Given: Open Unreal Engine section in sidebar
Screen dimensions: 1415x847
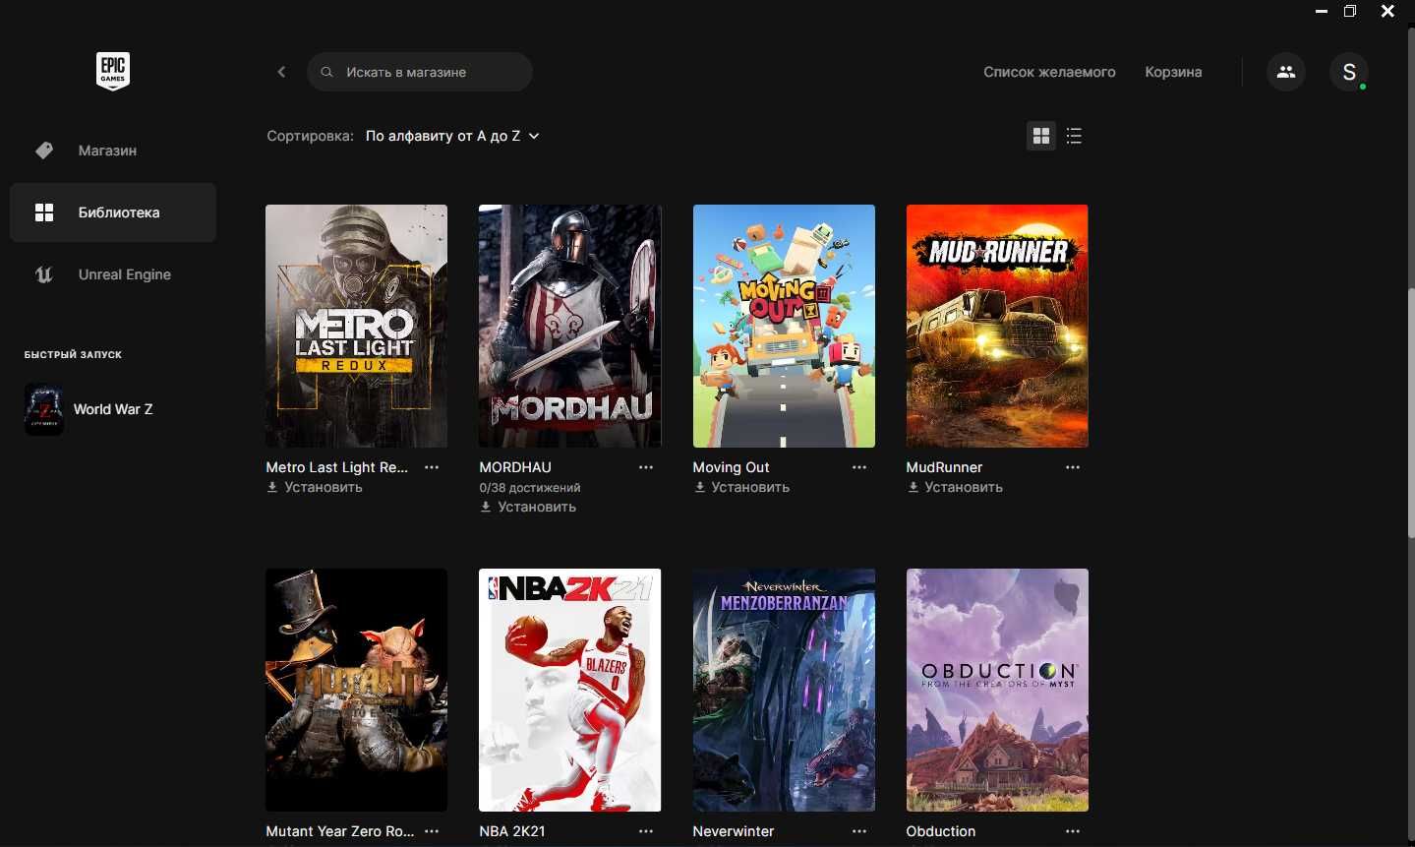Looking at the screenshot, I should (x=113, y=274).
